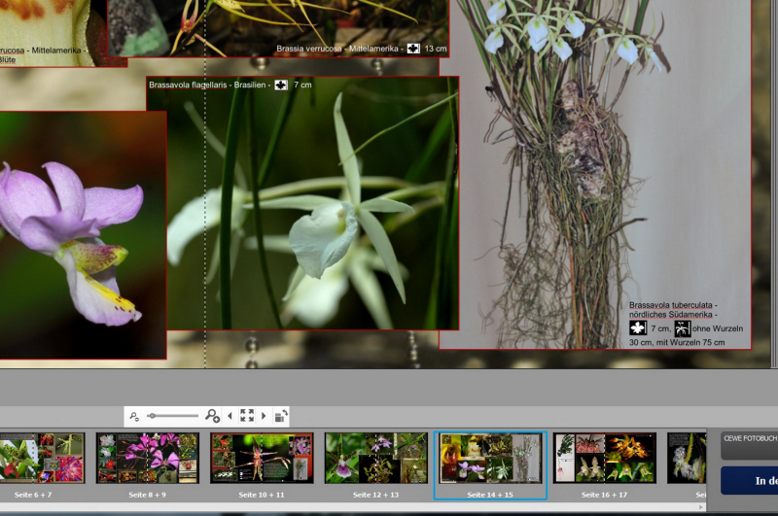Screen dimensions: 778x516
Task: Jump to the Seite 10 + 11 thumbnail
Action: [262, 458]
